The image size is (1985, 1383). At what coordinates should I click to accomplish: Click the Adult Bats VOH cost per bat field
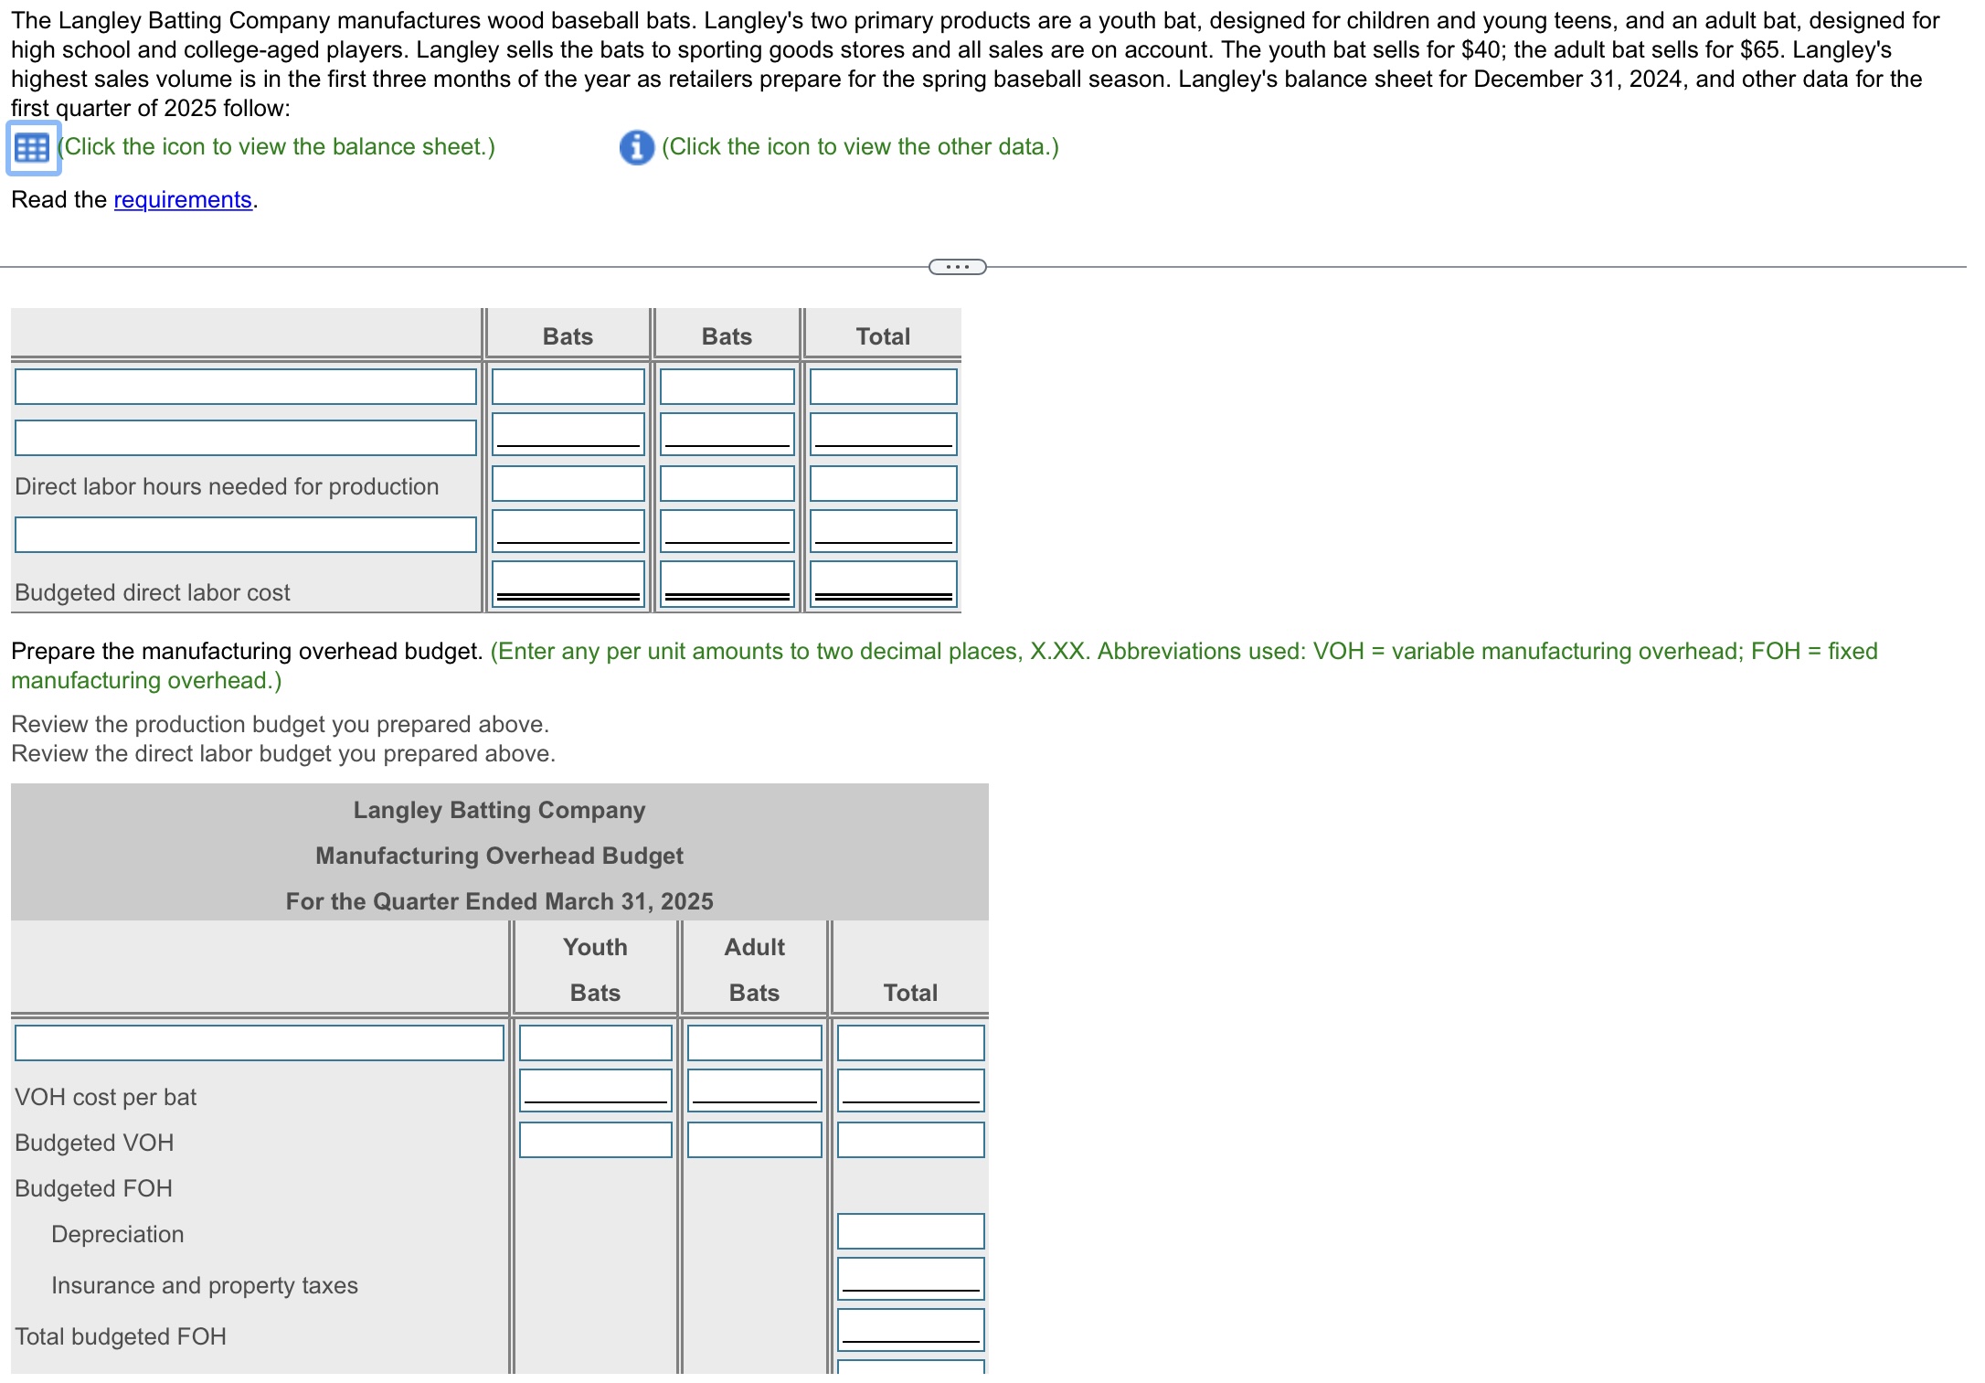[x=752, y=1088]
